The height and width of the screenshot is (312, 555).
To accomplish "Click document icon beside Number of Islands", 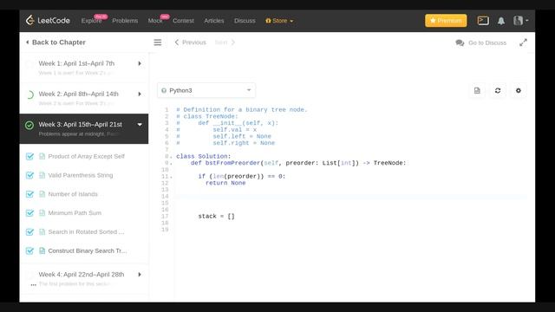I will (42, 194).
